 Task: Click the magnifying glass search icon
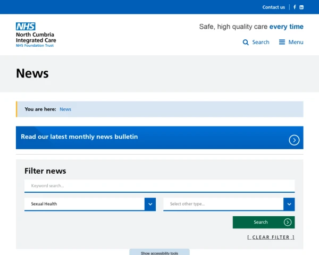[246, 42]
